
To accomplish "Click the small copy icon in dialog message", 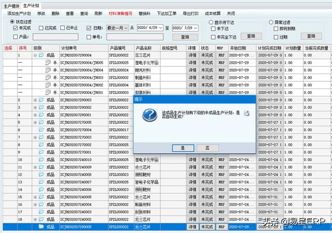I will point(247,113).
